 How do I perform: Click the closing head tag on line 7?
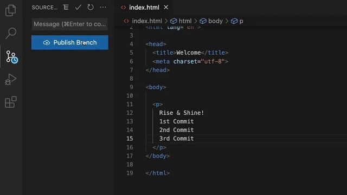coord(158,70)
